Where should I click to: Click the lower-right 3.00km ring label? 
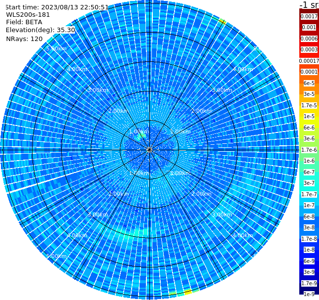tap(222, 214)
